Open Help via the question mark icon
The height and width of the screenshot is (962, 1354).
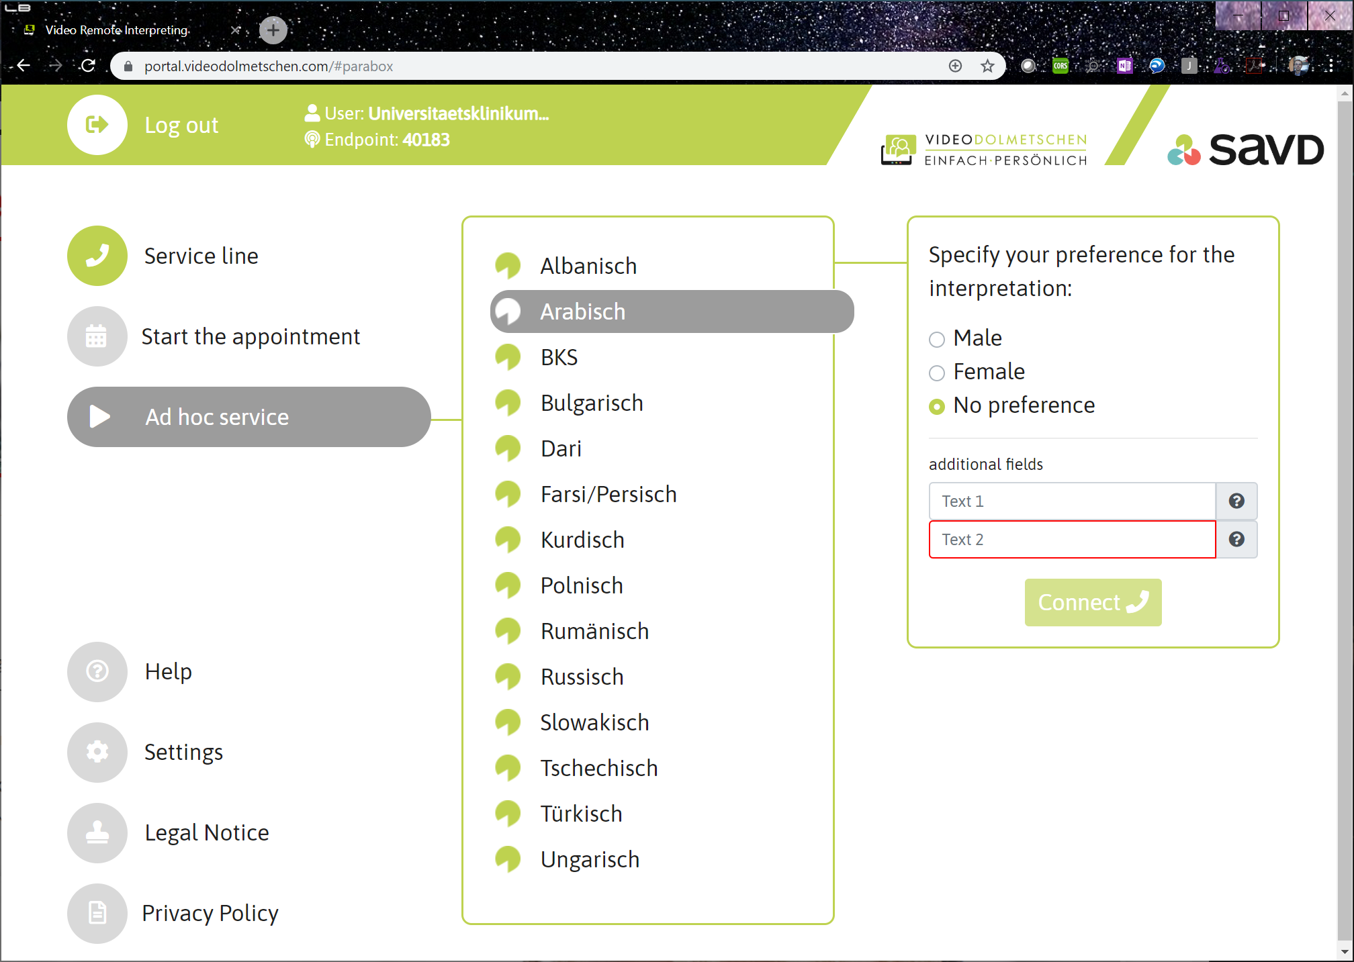point(97,671)
